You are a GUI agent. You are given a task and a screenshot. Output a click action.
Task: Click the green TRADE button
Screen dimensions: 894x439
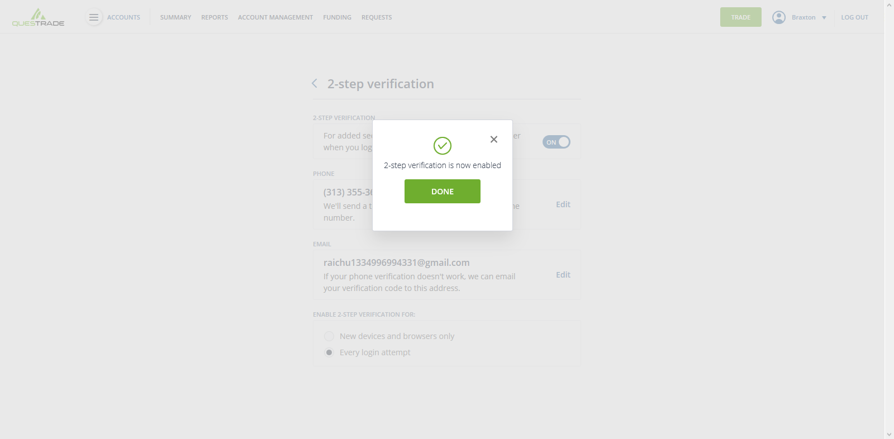click(741, 17)
